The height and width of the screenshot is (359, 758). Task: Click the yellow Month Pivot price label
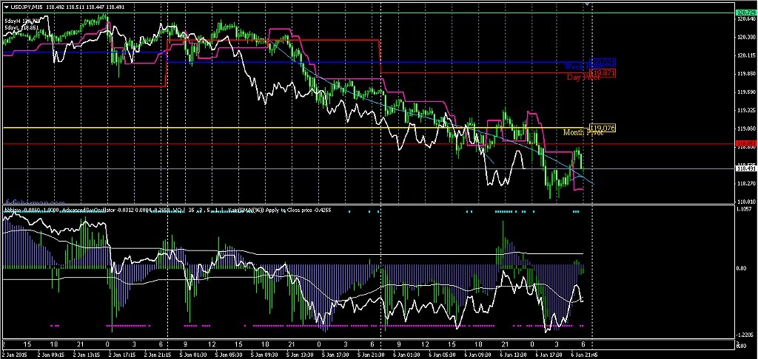pyautogui.click(x=603, y=128)
